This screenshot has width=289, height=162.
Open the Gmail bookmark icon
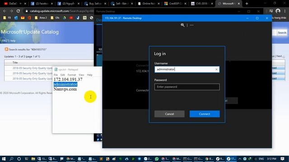click(x=23, y=18)
